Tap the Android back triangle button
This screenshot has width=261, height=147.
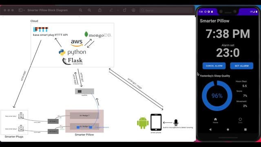pyautogui.click(x=210, y=129)
